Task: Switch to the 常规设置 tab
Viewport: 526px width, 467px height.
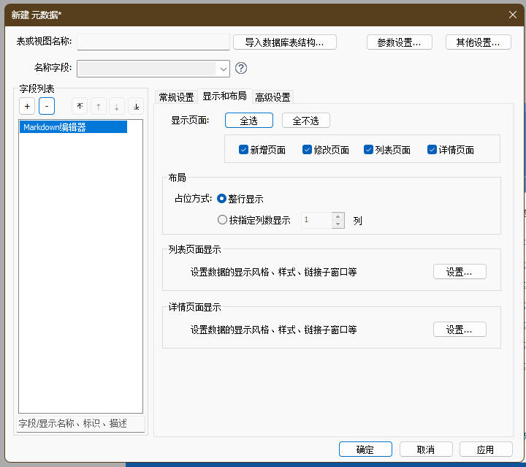Action: (x=176, y=97)
